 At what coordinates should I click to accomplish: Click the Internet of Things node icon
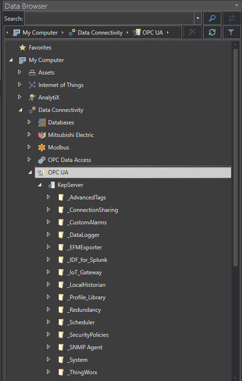tap(32, 85)
